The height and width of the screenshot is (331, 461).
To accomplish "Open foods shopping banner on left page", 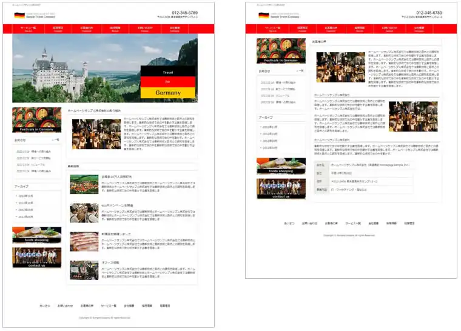I will click(36, 235).
